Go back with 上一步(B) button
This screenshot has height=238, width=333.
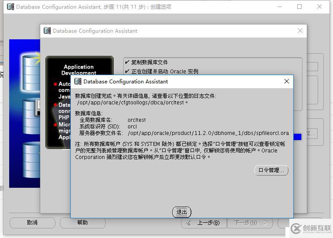pos(204,223)
